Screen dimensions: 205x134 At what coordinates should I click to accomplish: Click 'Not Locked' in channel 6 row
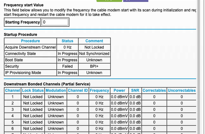point(33,129)
